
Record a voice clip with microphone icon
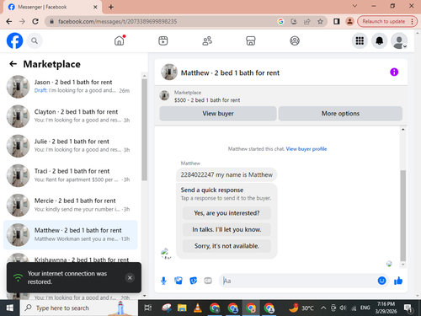163,281
